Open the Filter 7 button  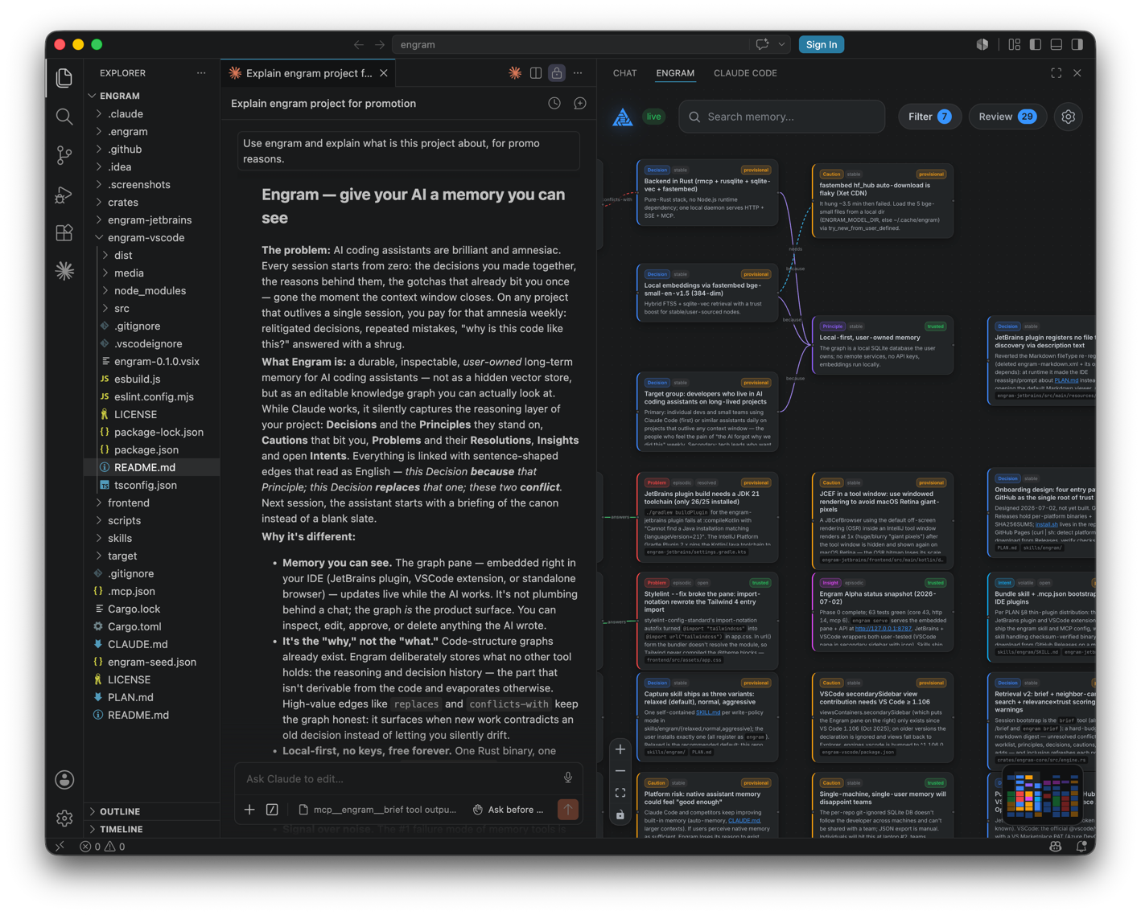point(929,117)
